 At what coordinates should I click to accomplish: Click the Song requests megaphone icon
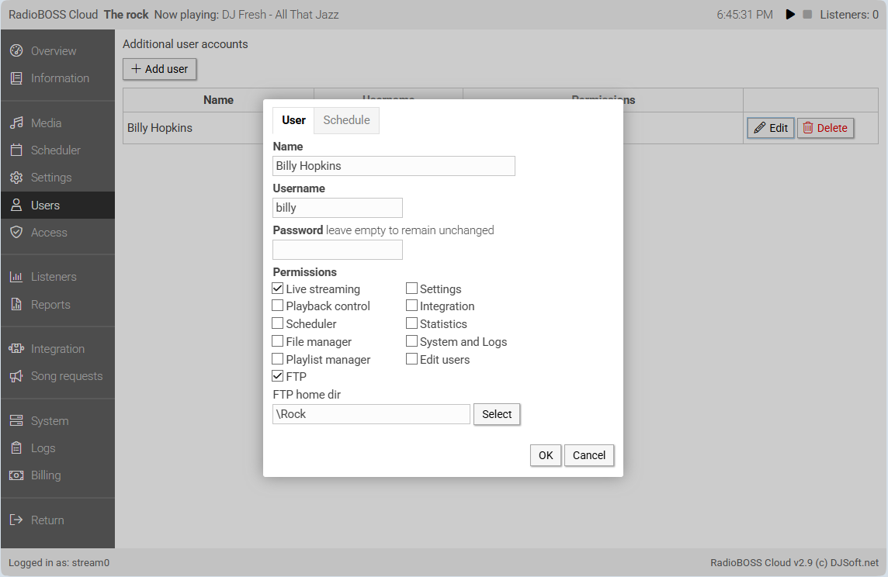pyautogui.click(x=16, y=376)
